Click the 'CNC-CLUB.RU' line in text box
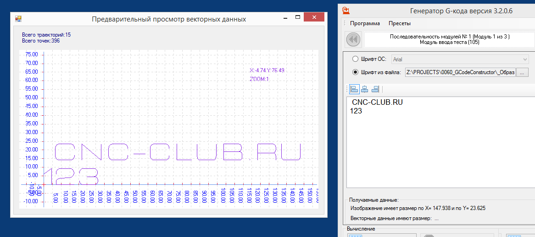Image resolution: width=535 pixels, height=237 pixels. click(377, 102)
